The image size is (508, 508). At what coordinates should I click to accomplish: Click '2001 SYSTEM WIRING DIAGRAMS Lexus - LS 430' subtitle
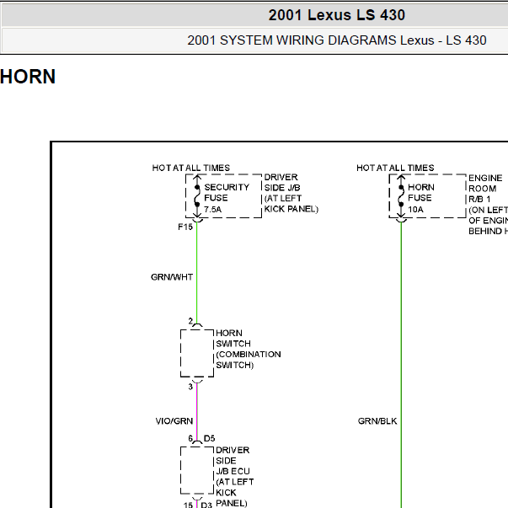click(x=337, y=40)
